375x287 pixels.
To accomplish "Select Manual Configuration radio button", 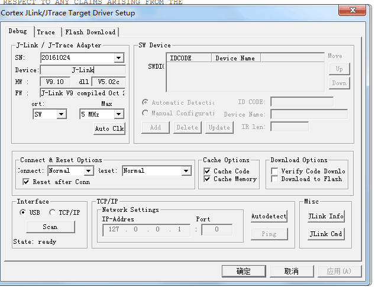I will click(x=145, y=113).
